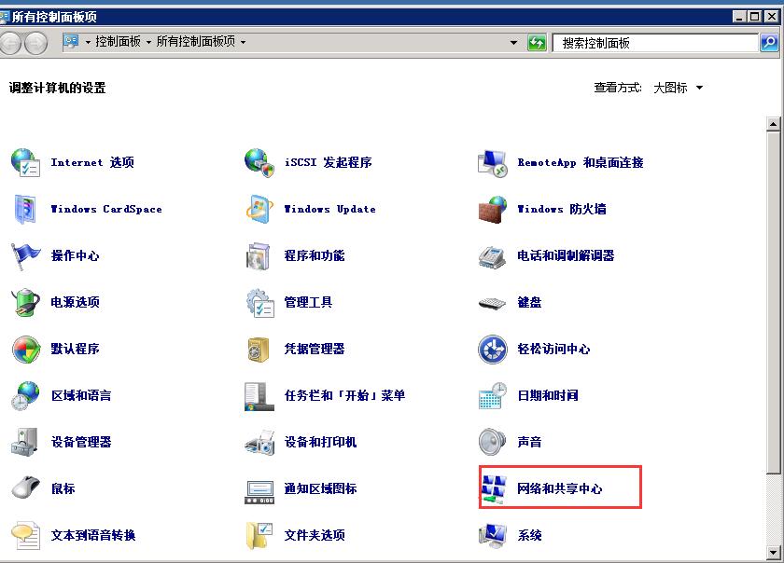Click the search magnifier button
The width and height of the screenshot is (784, 563).
(x=769, y=43)
